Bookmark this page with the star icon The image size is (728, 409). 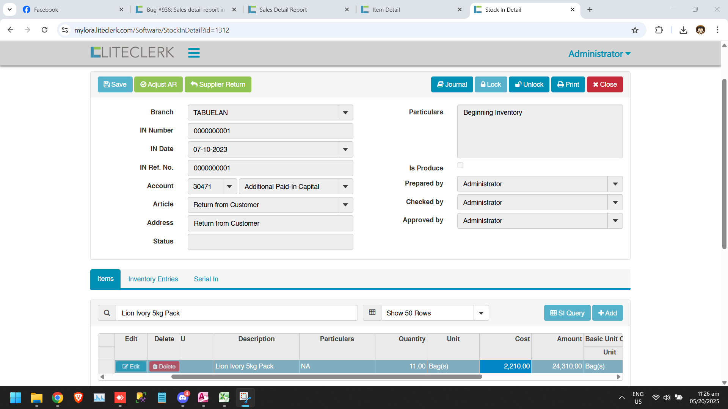pyautogui.click(x=635, y=30)
